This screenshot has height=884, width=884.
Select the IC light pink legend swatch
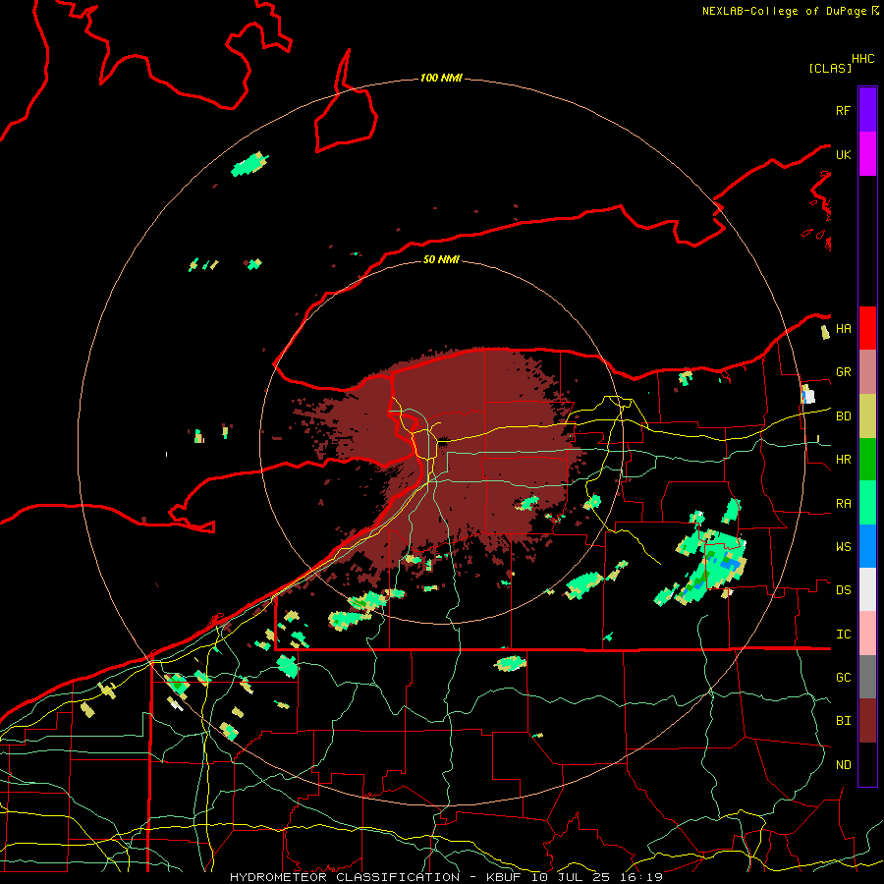[867, 634]
